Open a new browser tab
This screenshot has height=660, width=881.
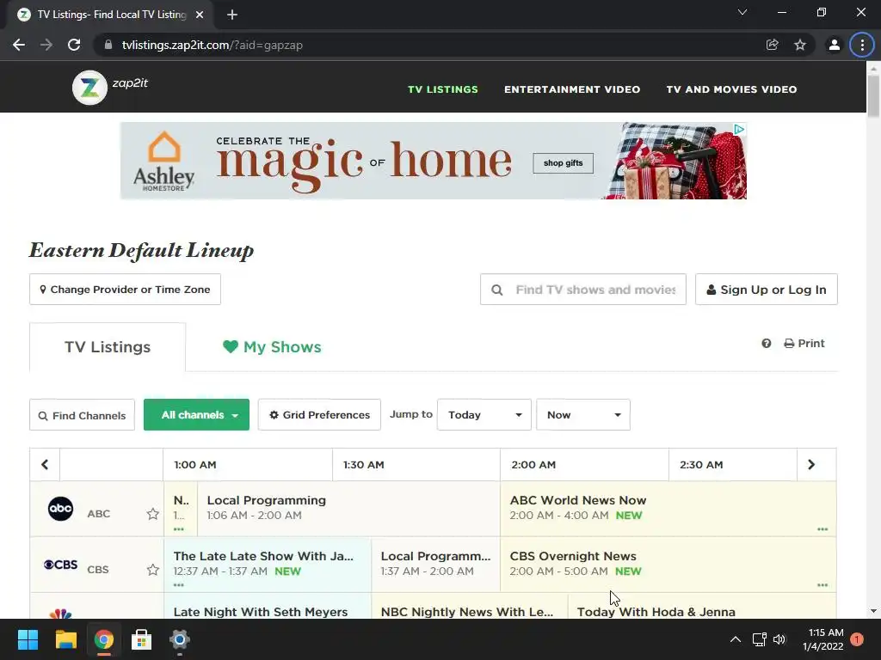coord(232,15)
